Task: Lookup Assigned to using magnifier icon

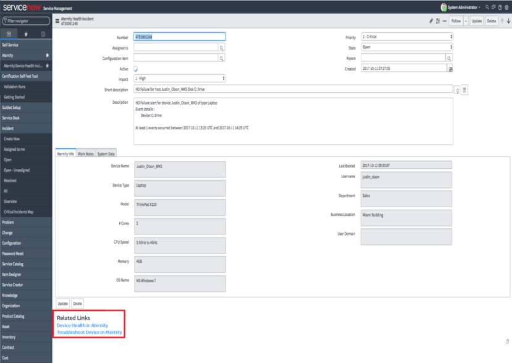Action: 221,48
